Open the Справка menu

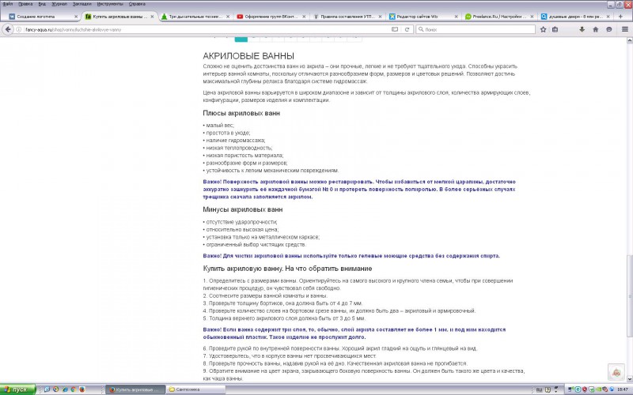pos(137,4)
